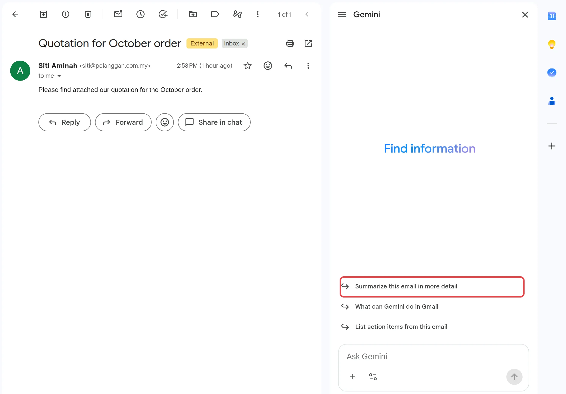Click the send arrow button in Gemini
Image resolution: width=566 pixels, height=394 pixels.
tap(514, 377)
